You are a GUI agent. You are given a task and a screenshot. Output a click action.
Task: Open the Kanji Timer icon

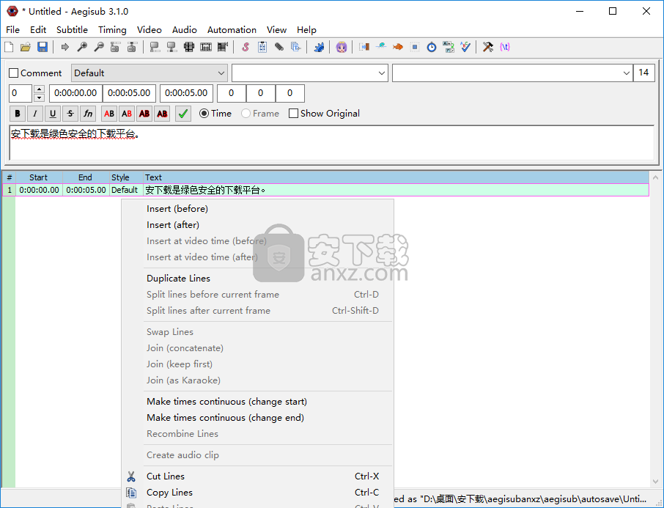pyautogui.click(x=449, y=47)
